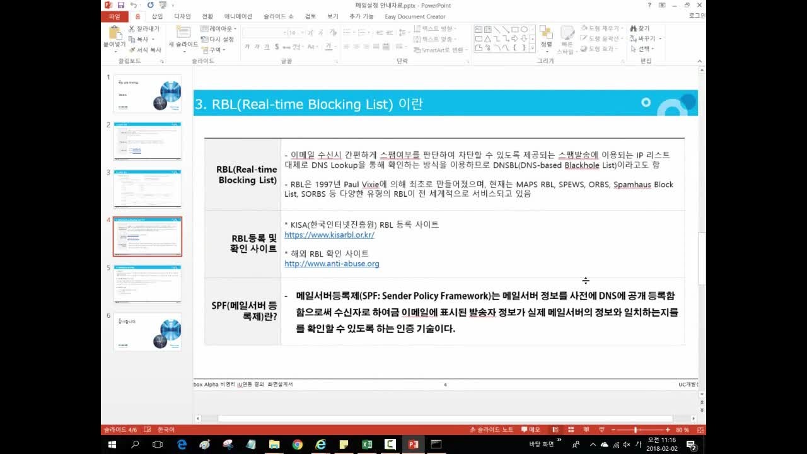The height and width of the screenshot is (454, 807).
Task: Click the Normal view icon in the status bar
Action: click(556, 429)
